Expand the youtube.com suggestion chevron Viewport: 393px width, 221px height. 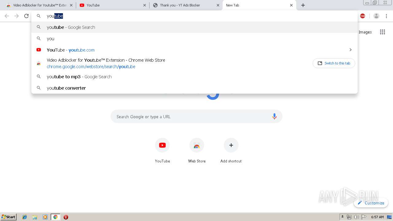tap(350, 50)
